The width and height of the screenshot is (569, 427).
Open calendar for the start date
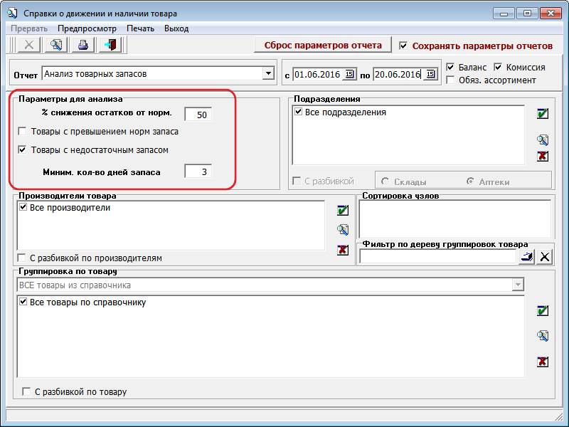pos(349,74)
